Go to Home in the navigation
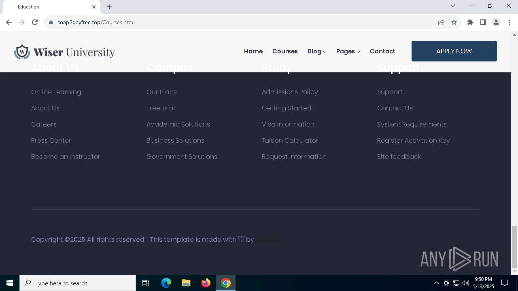Viewport: 518px width, 291px height. pyautogui.click(x=253, y=51)
